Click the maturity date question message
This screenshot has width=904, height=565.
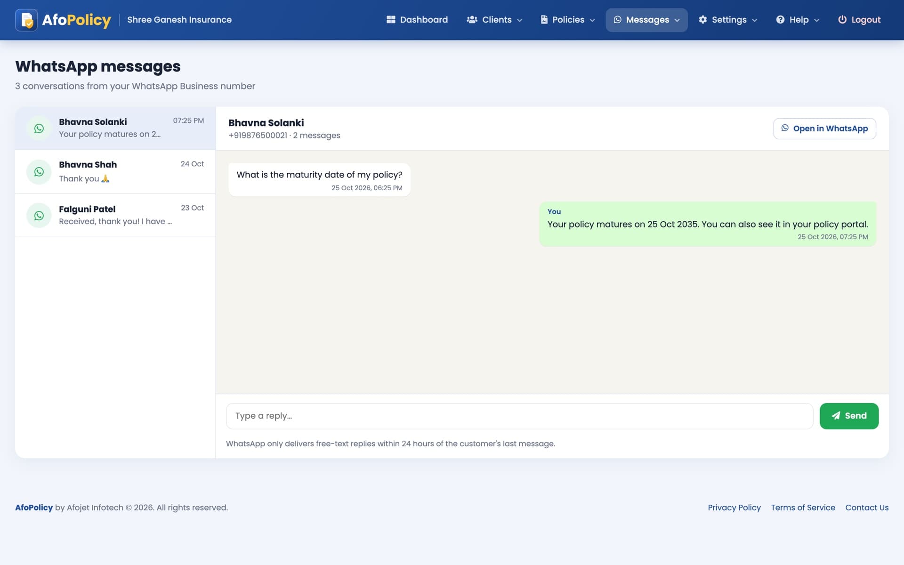pyautogui.click(x=319, y=179)
